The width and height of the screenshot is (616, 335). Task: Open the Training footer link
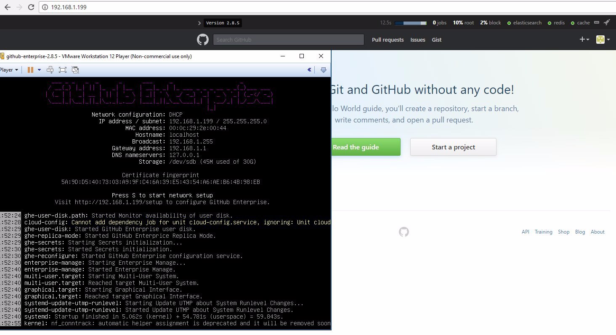[544, 232]
